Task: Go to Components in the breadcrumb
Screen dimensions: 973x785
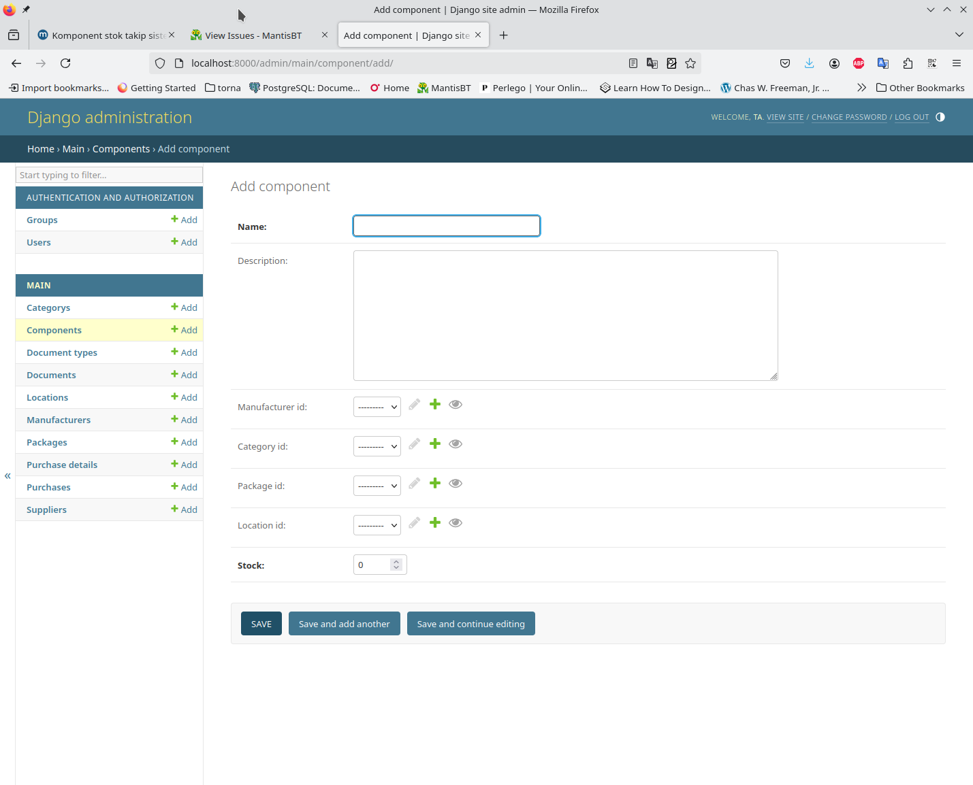Action: coord(121,149)
